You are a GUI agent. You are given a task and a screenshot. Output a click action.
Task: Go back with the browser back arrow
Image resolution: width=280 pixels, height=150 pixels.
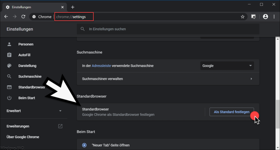tap(6, 17)
